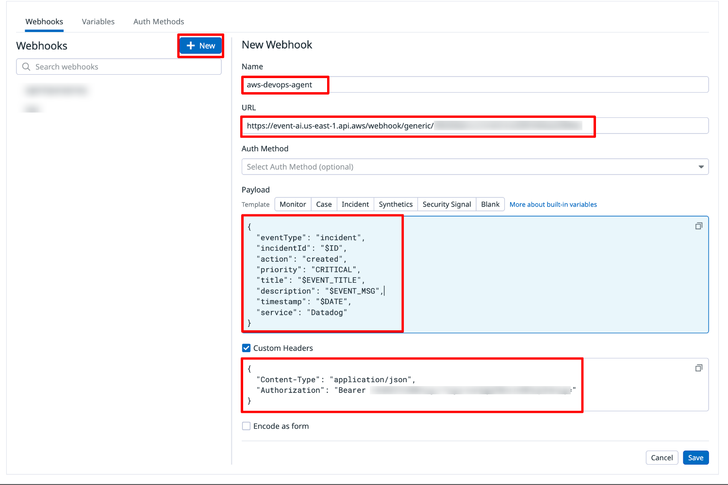This screenshot has height=485, width=728.
Task: Focus the Search webhooks field
Action: (x=119, y=67)
